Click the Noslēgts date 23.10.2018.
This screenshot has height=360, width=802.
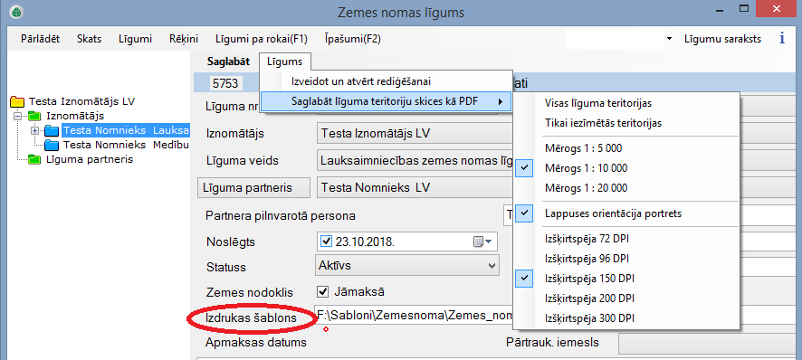click(x=365, y=242)
